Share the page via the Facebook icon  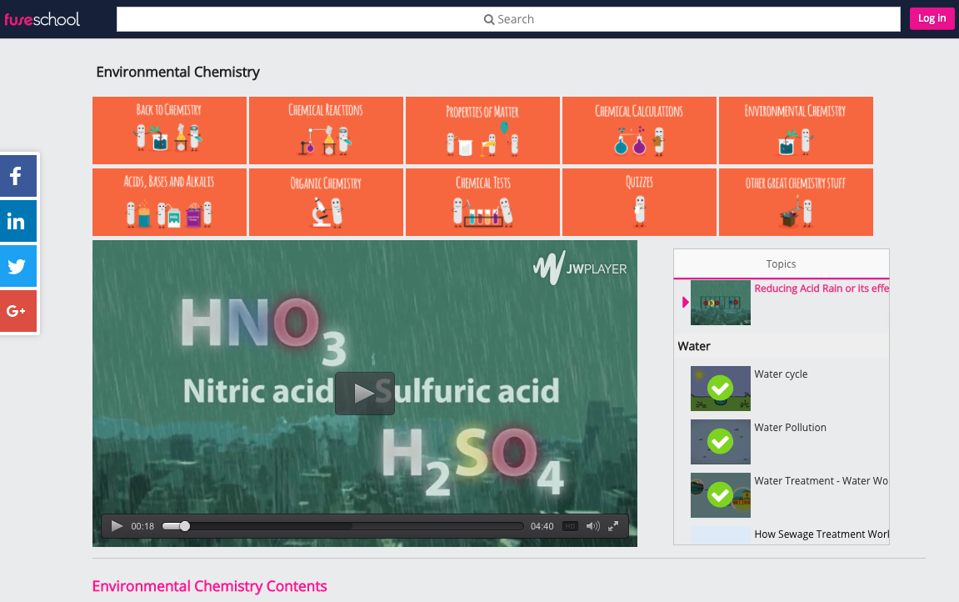click(x=17, y=176)
